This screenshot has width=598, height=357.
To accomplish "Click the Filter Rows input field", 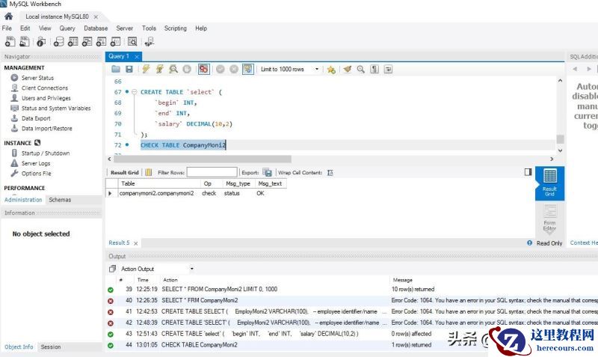I will pyautogui.click(x=212, y=172).
